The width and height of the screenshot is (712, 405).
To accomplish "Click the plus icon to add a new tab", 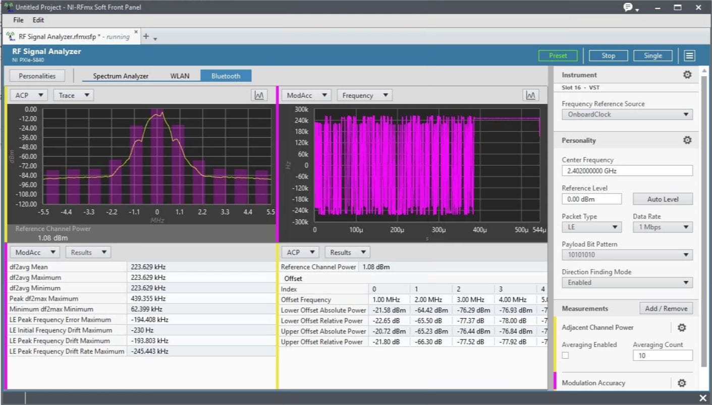I will coord(146,35).
